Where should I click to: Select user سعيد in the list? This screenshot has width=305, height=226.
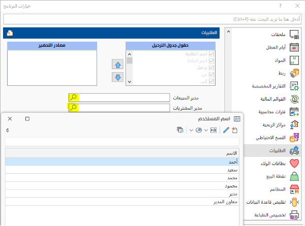(122, 170)
